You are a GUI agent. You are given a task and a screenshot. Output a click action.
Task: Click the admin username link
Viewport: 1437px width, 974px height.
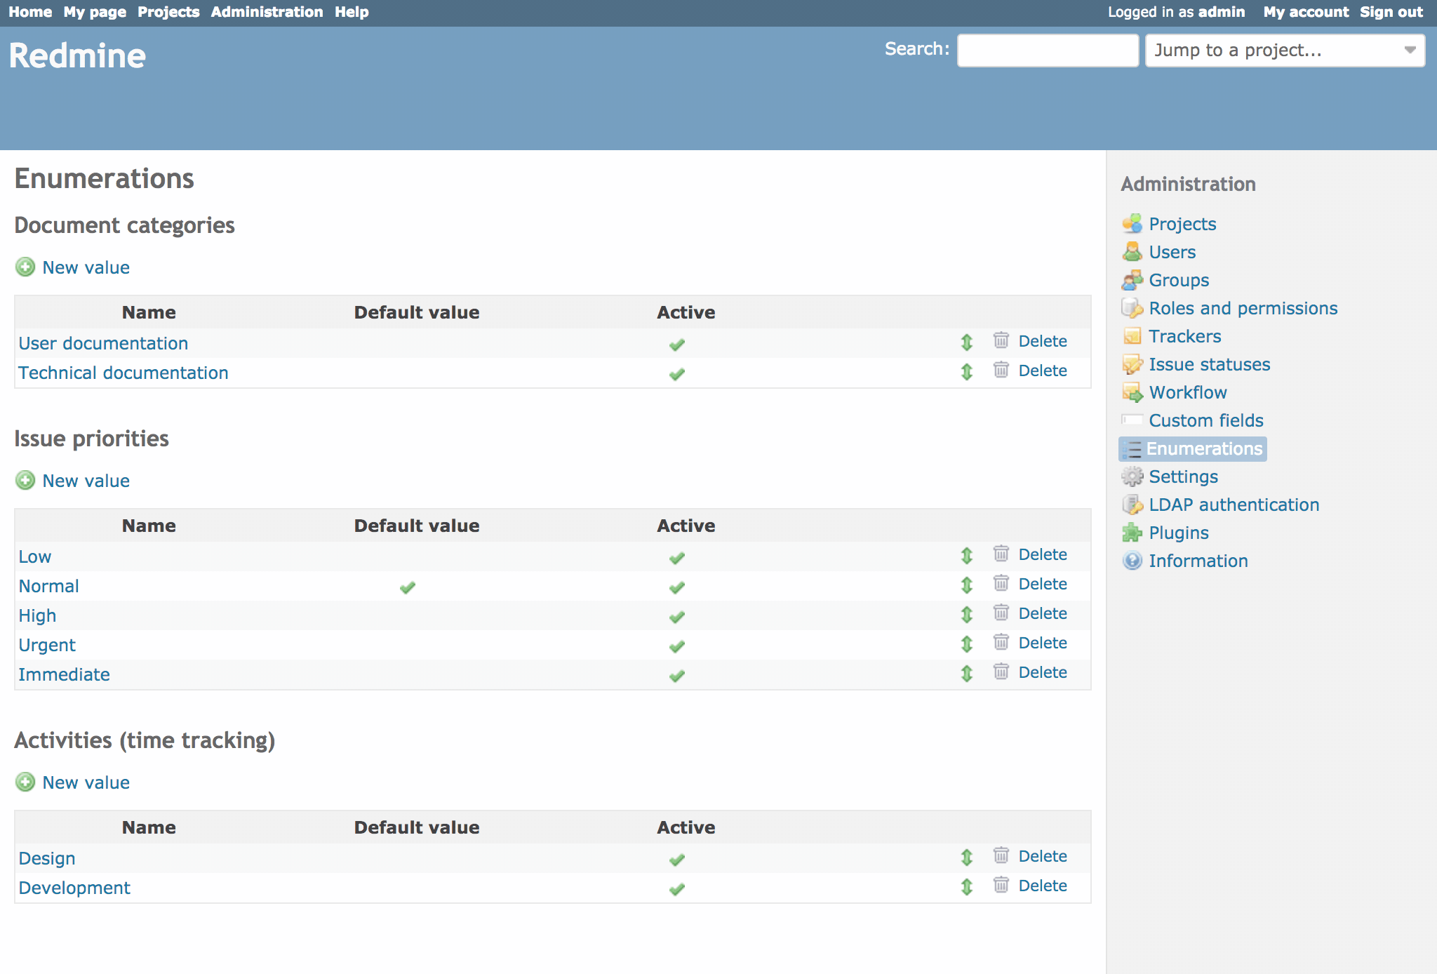coord(1222,12)
